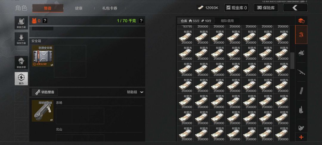
Task: Filter warehouse by ammunition bullets icon
Action: coord(301,110)
